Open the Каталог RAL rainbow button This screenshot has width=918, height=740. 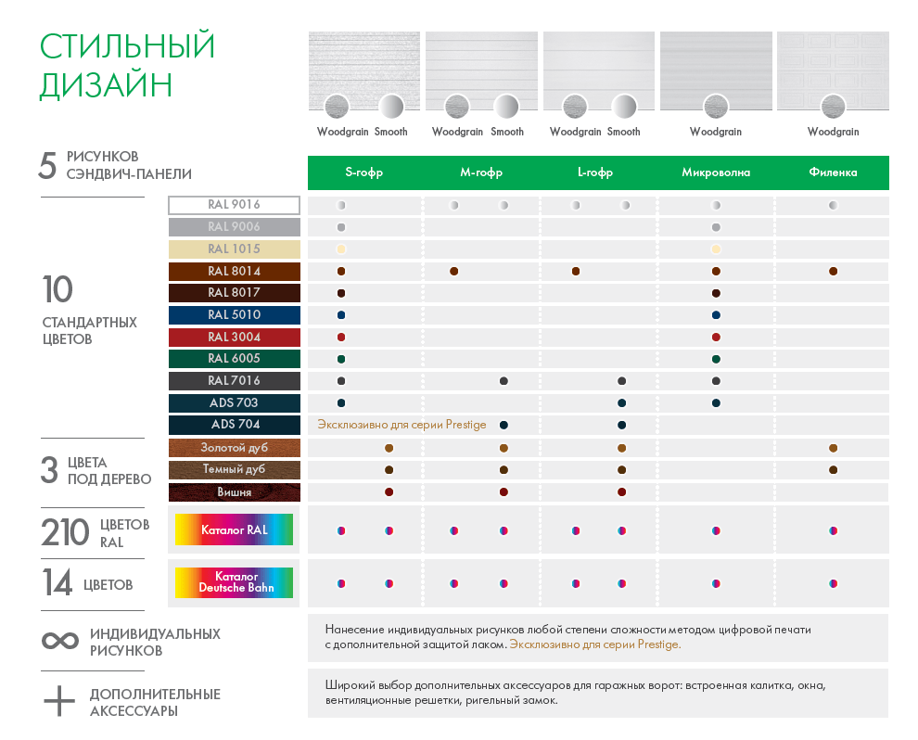[234, 530]
